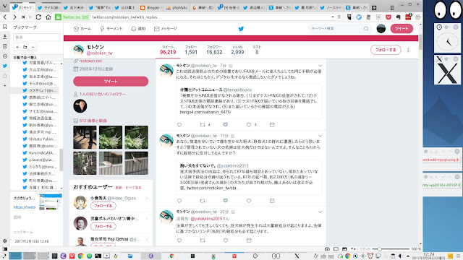Viewport: 463px width, 260px height.
Task: Expand options on the stray dogs tweet chevron
Action: 320,136
